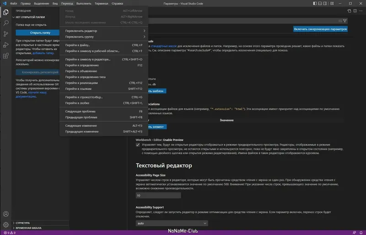Open the Правка menu
The height and width of the screenshot is (235, 366).
(x=26, y=4)
